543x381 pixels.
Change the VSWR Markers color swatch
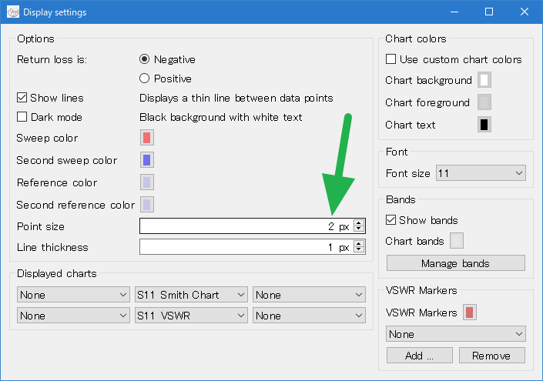[470, 312]
